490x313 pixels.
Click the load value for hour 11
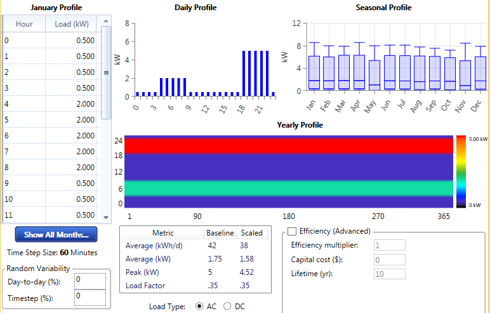coord(72,215)
